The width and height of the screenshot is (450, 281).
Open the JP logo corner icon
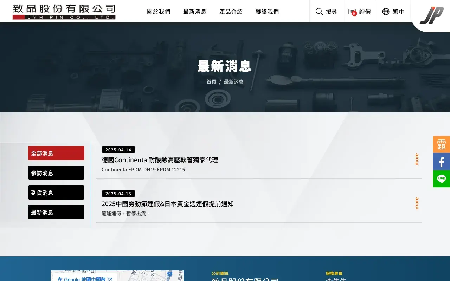(432, 15)
